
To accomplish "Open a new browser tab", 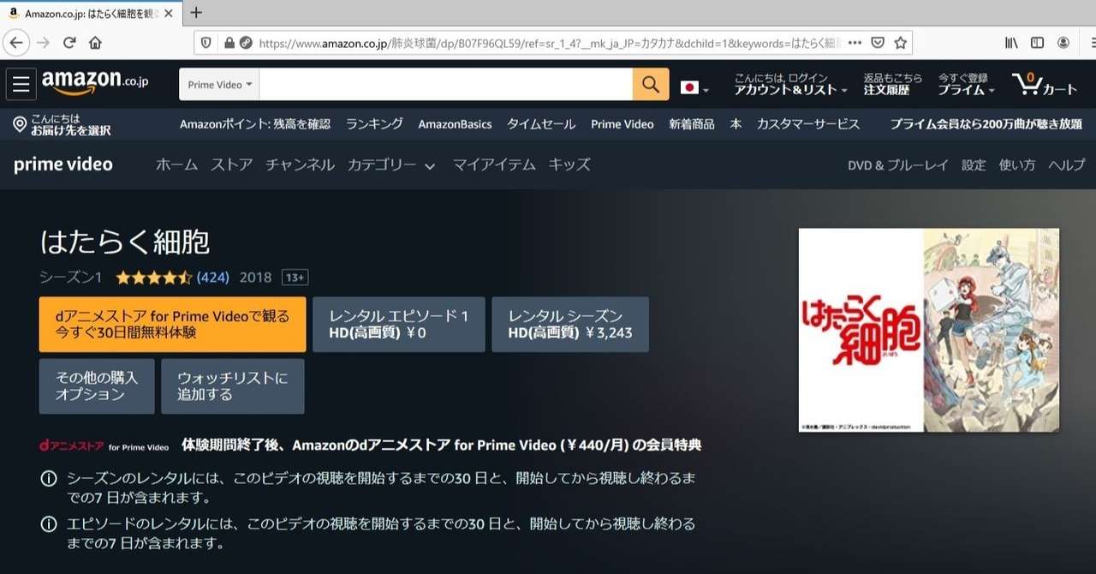I will click(x=196, y=12).
